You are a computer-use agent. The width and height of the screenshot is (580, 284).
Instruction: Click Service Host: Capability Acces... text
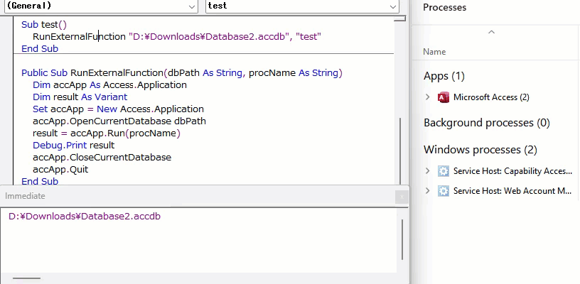point(512,171)
